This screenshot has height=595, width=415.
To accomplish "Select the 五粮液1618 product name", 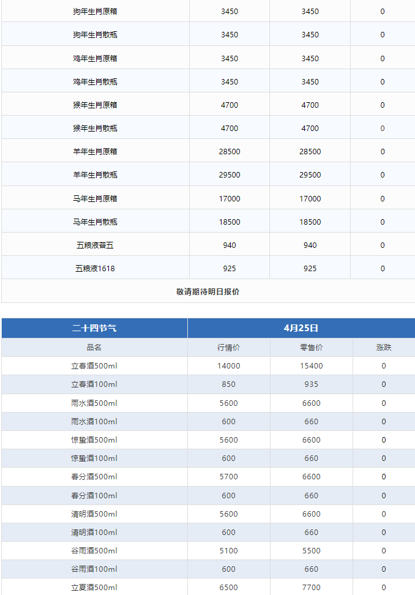I will 95,269.
